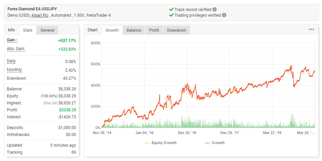Click the Daily label

tap(11, 61)
